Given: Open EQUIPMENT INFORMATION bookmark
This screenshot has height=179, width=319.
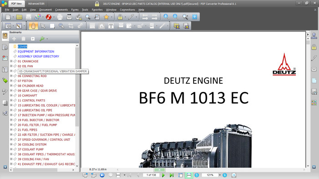Looking at the screenshot, I should point(36,51).
